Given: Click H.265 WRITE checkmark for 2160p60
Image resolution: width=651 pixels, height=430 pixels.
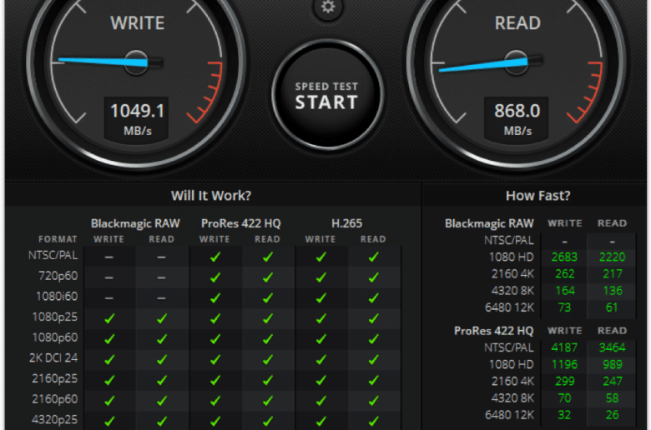Looking at the screenshot, I should pos(321,401).
